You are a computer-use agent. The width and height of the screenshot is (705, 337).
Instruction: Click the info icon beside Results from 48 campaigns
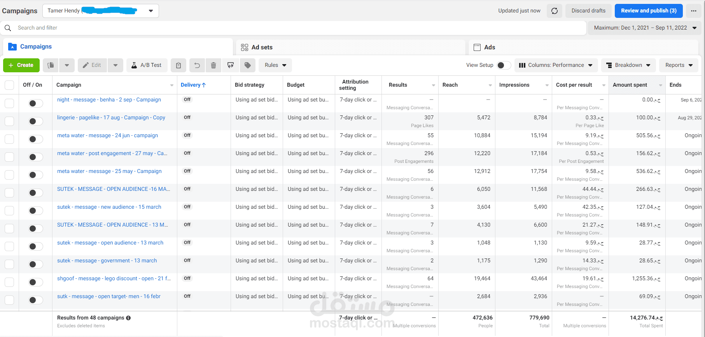pyautogui.click(x=128, y=318)
